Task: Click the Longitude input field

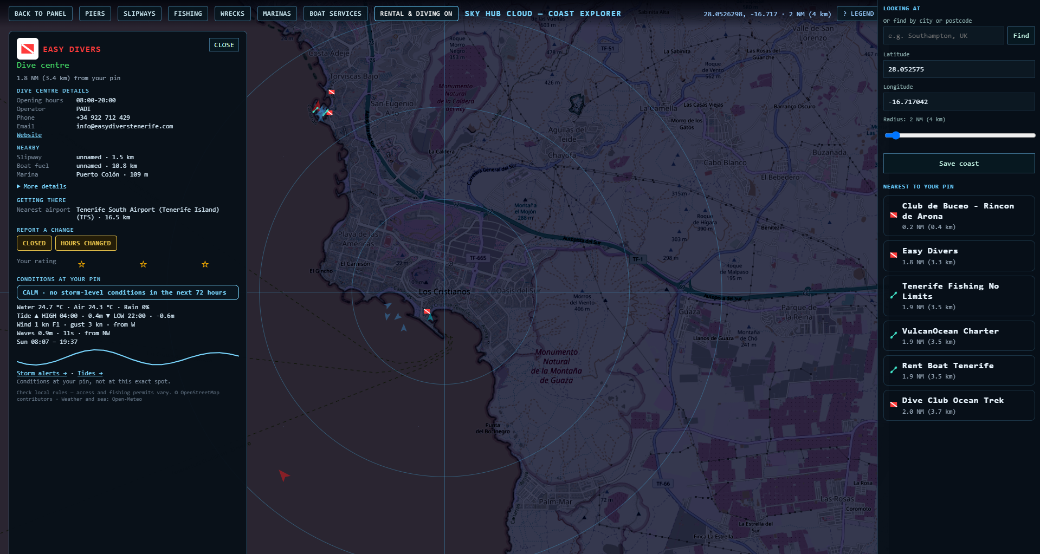Action: [x=959, y=102]
